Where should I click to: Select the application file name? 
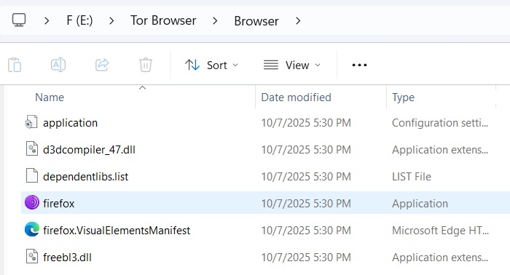(x=70, y=123)
